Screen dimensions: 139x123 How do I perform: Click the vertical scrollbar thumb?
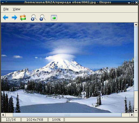pos(136,59)
